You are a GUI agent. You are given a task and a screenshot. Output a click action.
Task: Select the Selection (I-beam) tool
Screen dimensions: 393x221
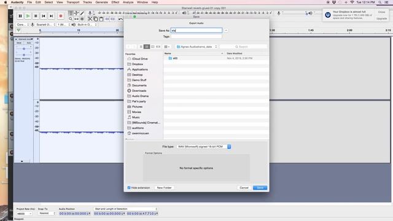71,13
